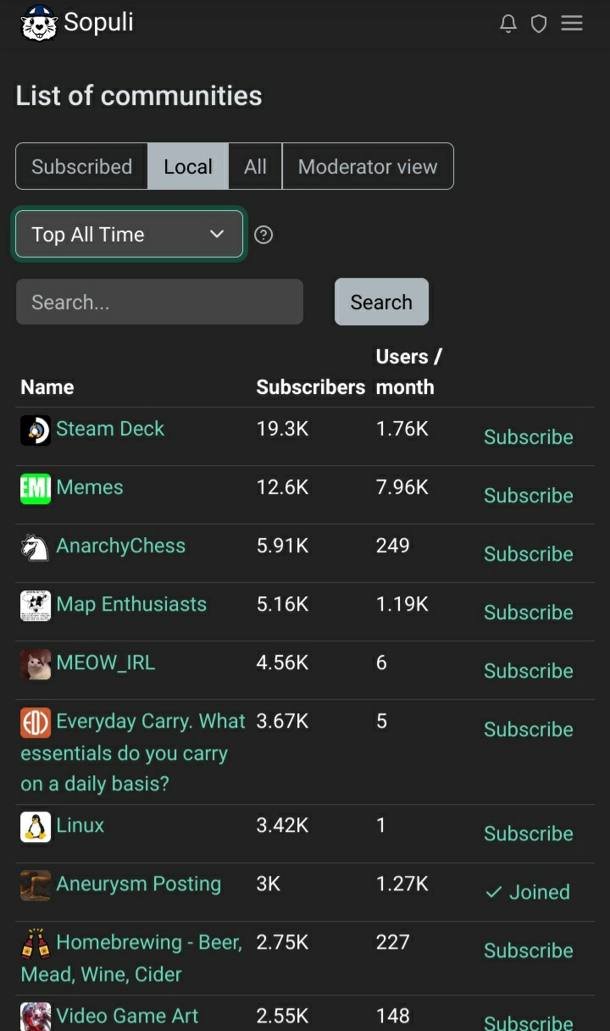Screen dimensions: 610x1031
Task: Expand the Top All Time sort dropdown
Action: pyautogui.click(x=130, y=235)
